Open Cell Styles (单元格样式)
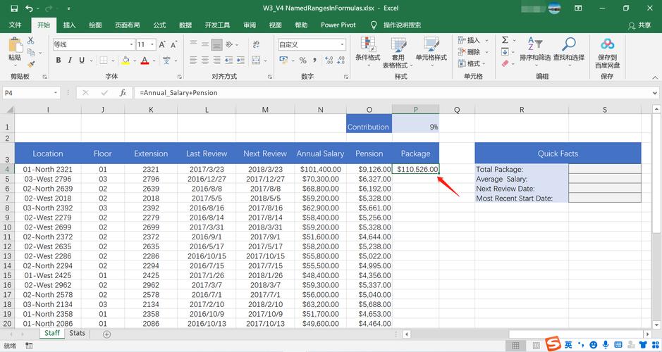Screen dimensions: 662x352 [431, 52]
